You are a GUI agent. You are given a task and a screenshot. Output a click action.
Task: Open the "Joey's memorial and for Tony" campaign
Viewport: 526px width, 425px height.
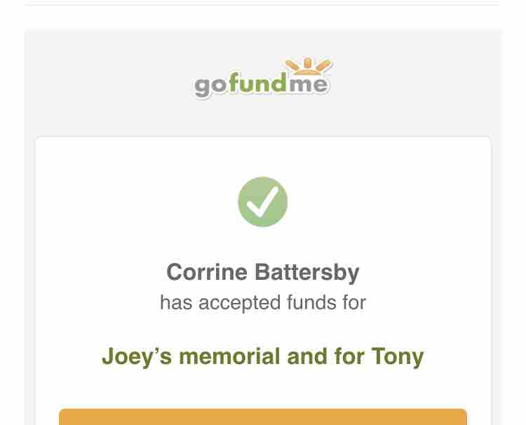pos(263,356)
